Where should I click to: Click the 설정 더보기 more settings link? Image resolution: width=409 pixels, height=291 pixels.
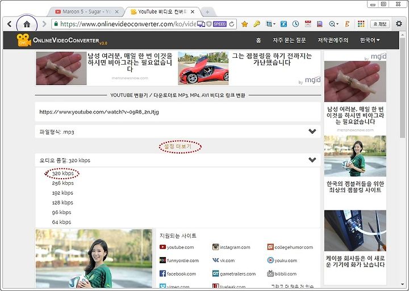[x=178, y=146]
